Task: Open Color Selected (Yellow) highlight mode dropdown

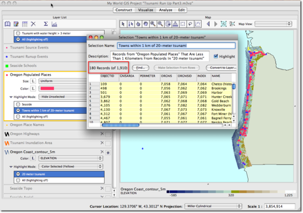Action: pos(71,166)
